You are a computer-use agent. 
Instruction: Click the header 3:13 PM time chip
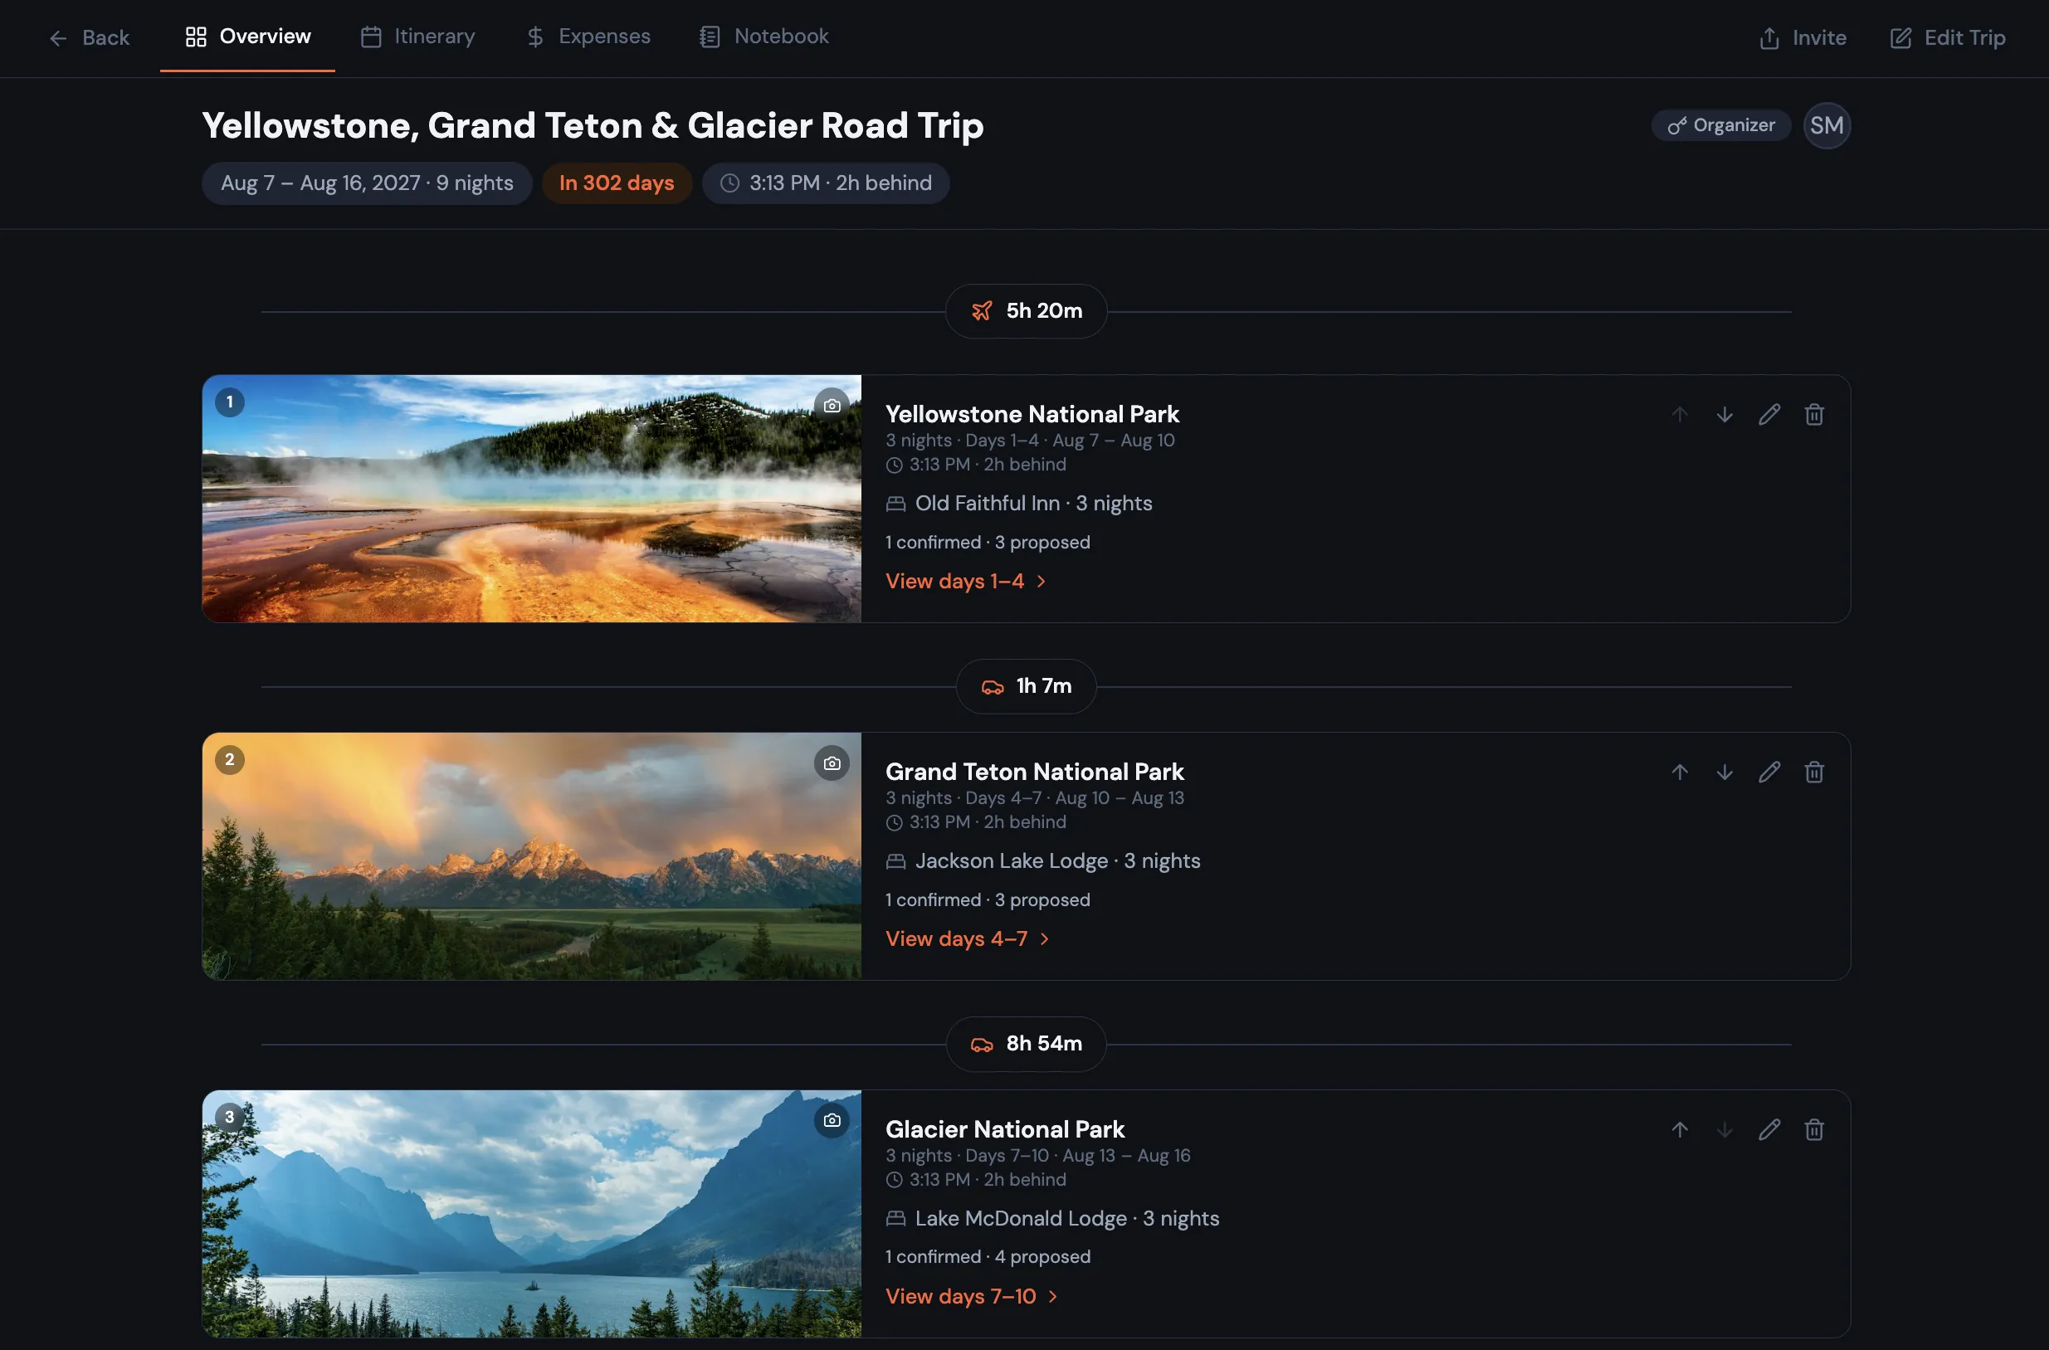point(826,183)
